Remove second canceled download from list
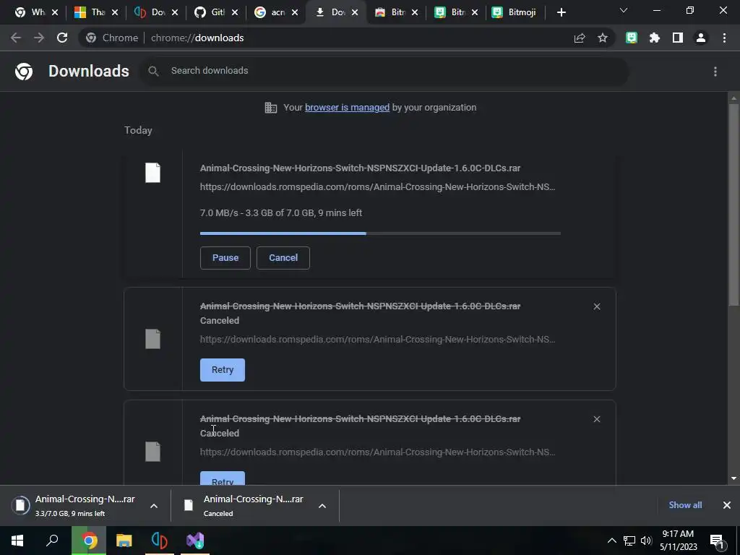The width and height of the screenshot is (740, 555). coord(597,419)
